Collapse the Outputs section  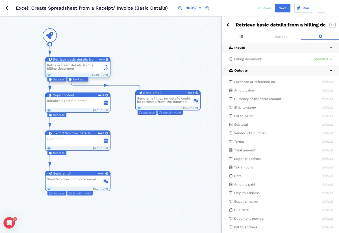(x=331, y=70)
